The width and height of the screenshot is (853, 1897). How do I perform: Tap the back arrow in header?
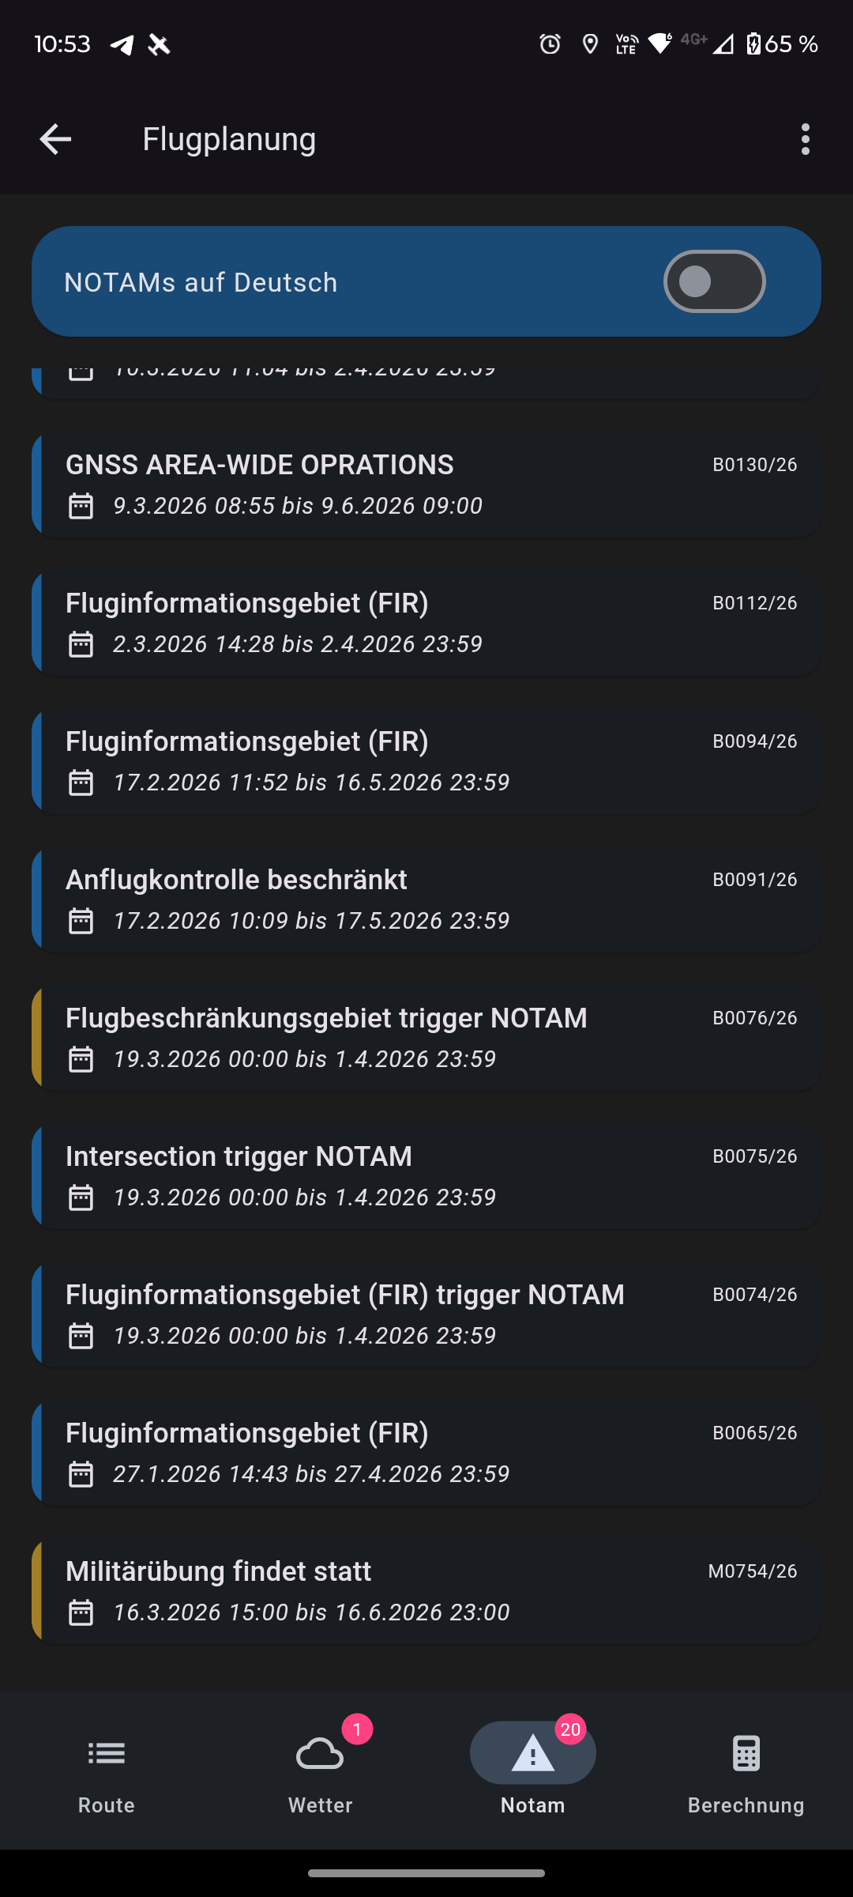(55, 139)
